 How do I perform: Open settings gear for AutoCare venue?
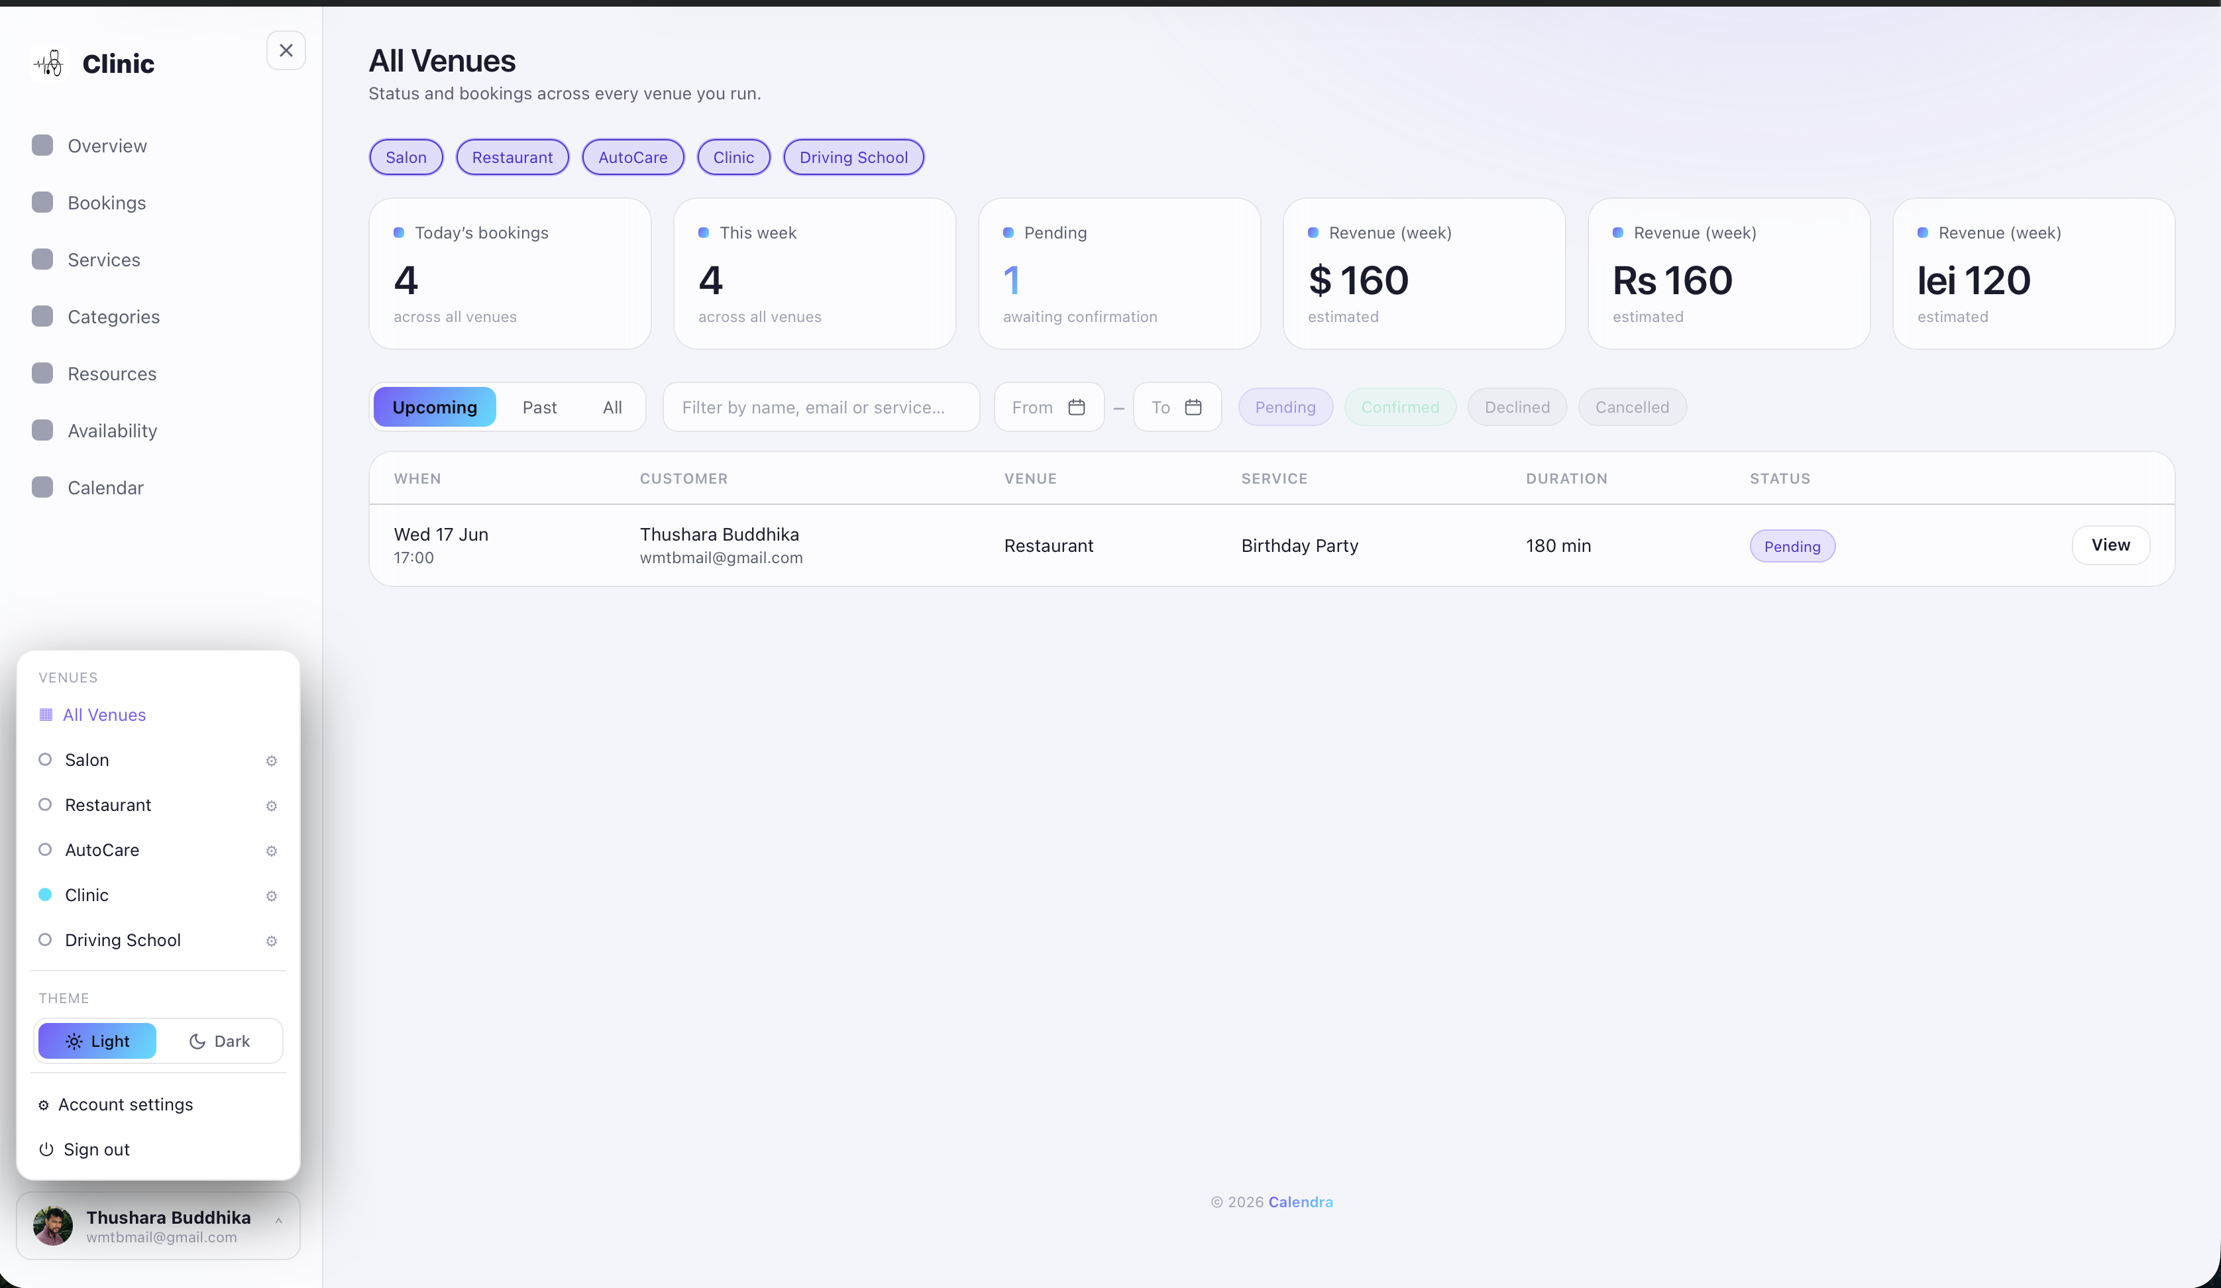(272, 851)
